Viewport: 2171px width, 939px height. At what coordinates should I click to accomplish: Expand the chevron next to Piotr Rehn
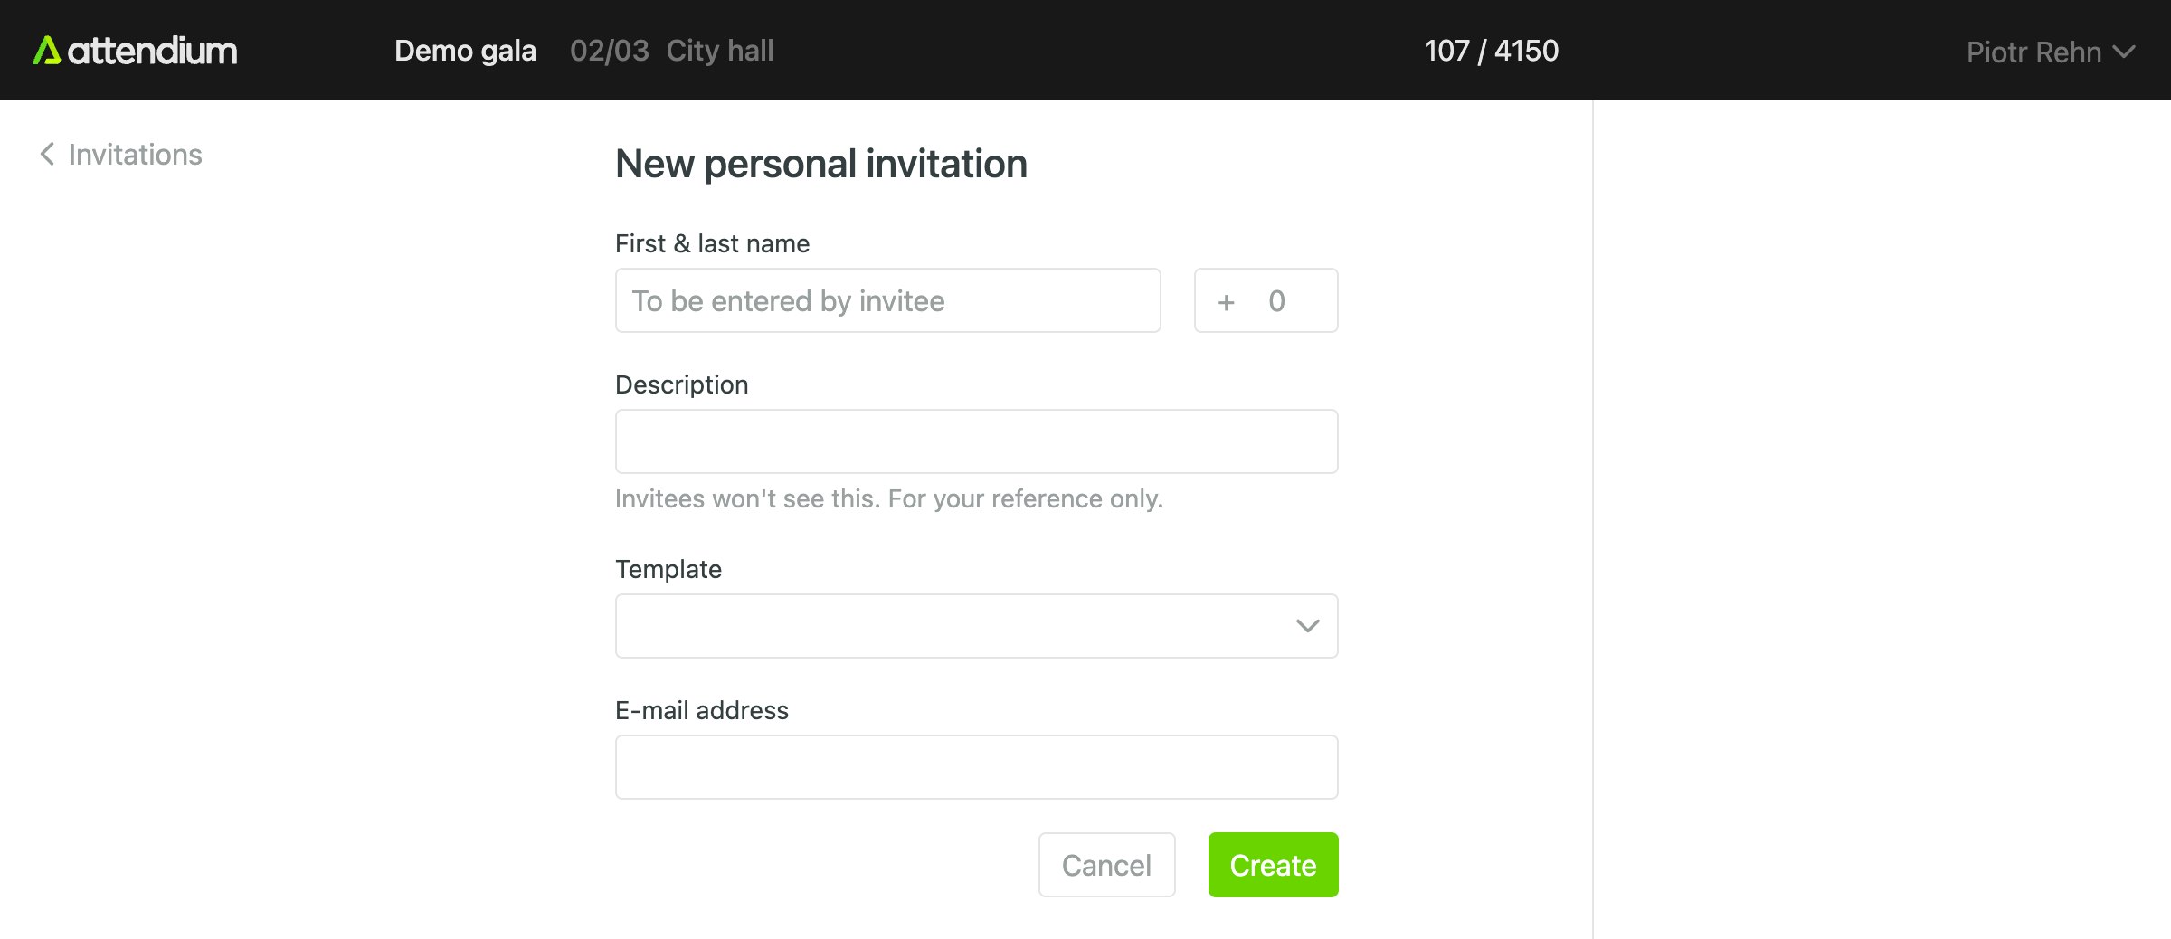pyautogui.click(x=2124, y=52)
